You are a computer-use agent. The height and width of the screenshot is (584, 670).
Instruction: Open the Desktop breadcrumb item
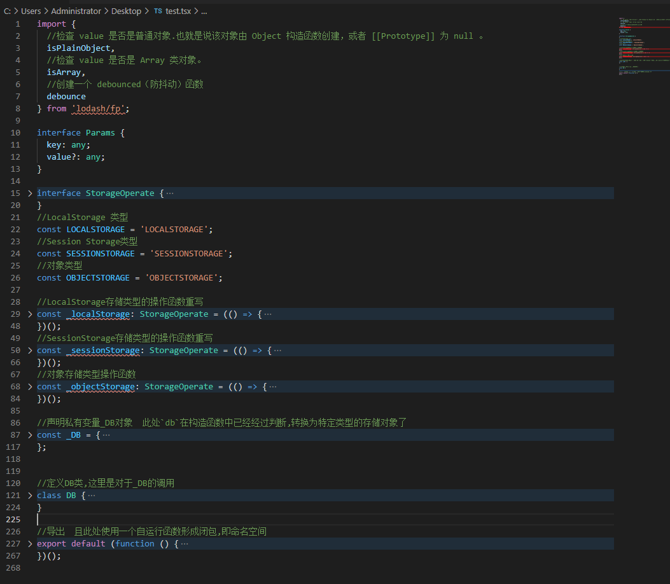126,11
